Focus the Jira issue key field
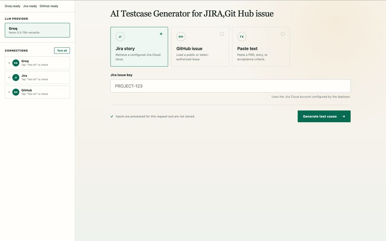 point(230,86)
